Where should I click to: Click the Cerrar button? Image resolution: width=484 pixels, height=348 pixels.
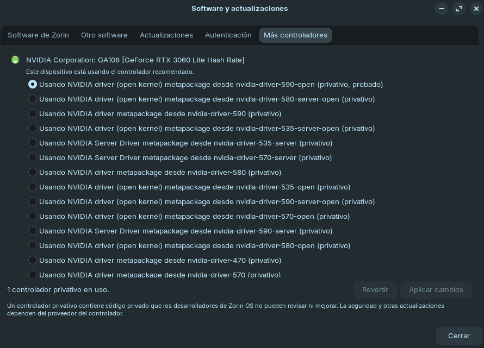(x=458, y=336)
